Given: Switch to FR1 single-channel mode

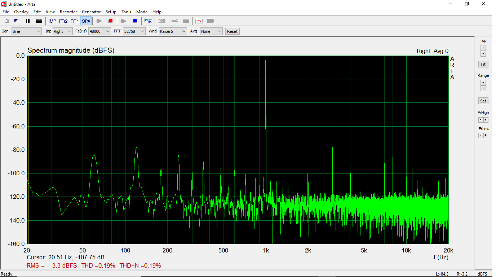Looking at the screenshot, I should click(75, 21).
